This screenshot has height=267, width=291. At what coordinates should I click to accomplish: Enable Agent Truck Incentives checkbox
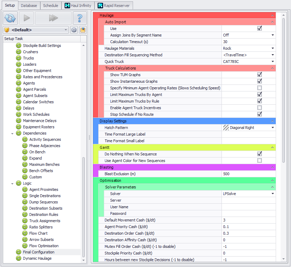tap(259, 108)
